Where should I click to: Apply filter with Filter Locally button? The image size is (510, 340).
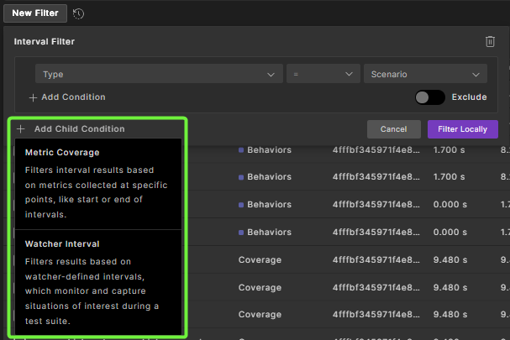point(463,129)
